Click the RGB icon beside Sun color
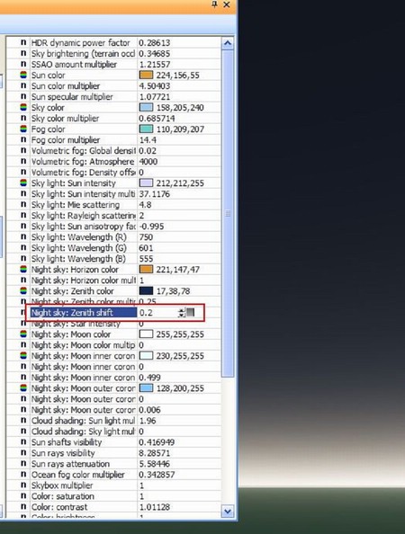The image size is (405, 534). 23,75
